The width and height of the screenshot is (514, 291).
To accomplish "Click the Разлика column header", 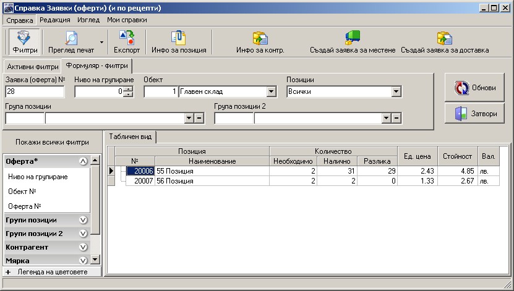I will (x=377, y=161).
